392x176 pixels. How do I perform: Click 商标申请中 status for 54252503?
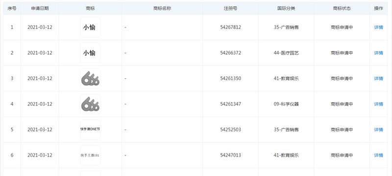tap(342, 130)
